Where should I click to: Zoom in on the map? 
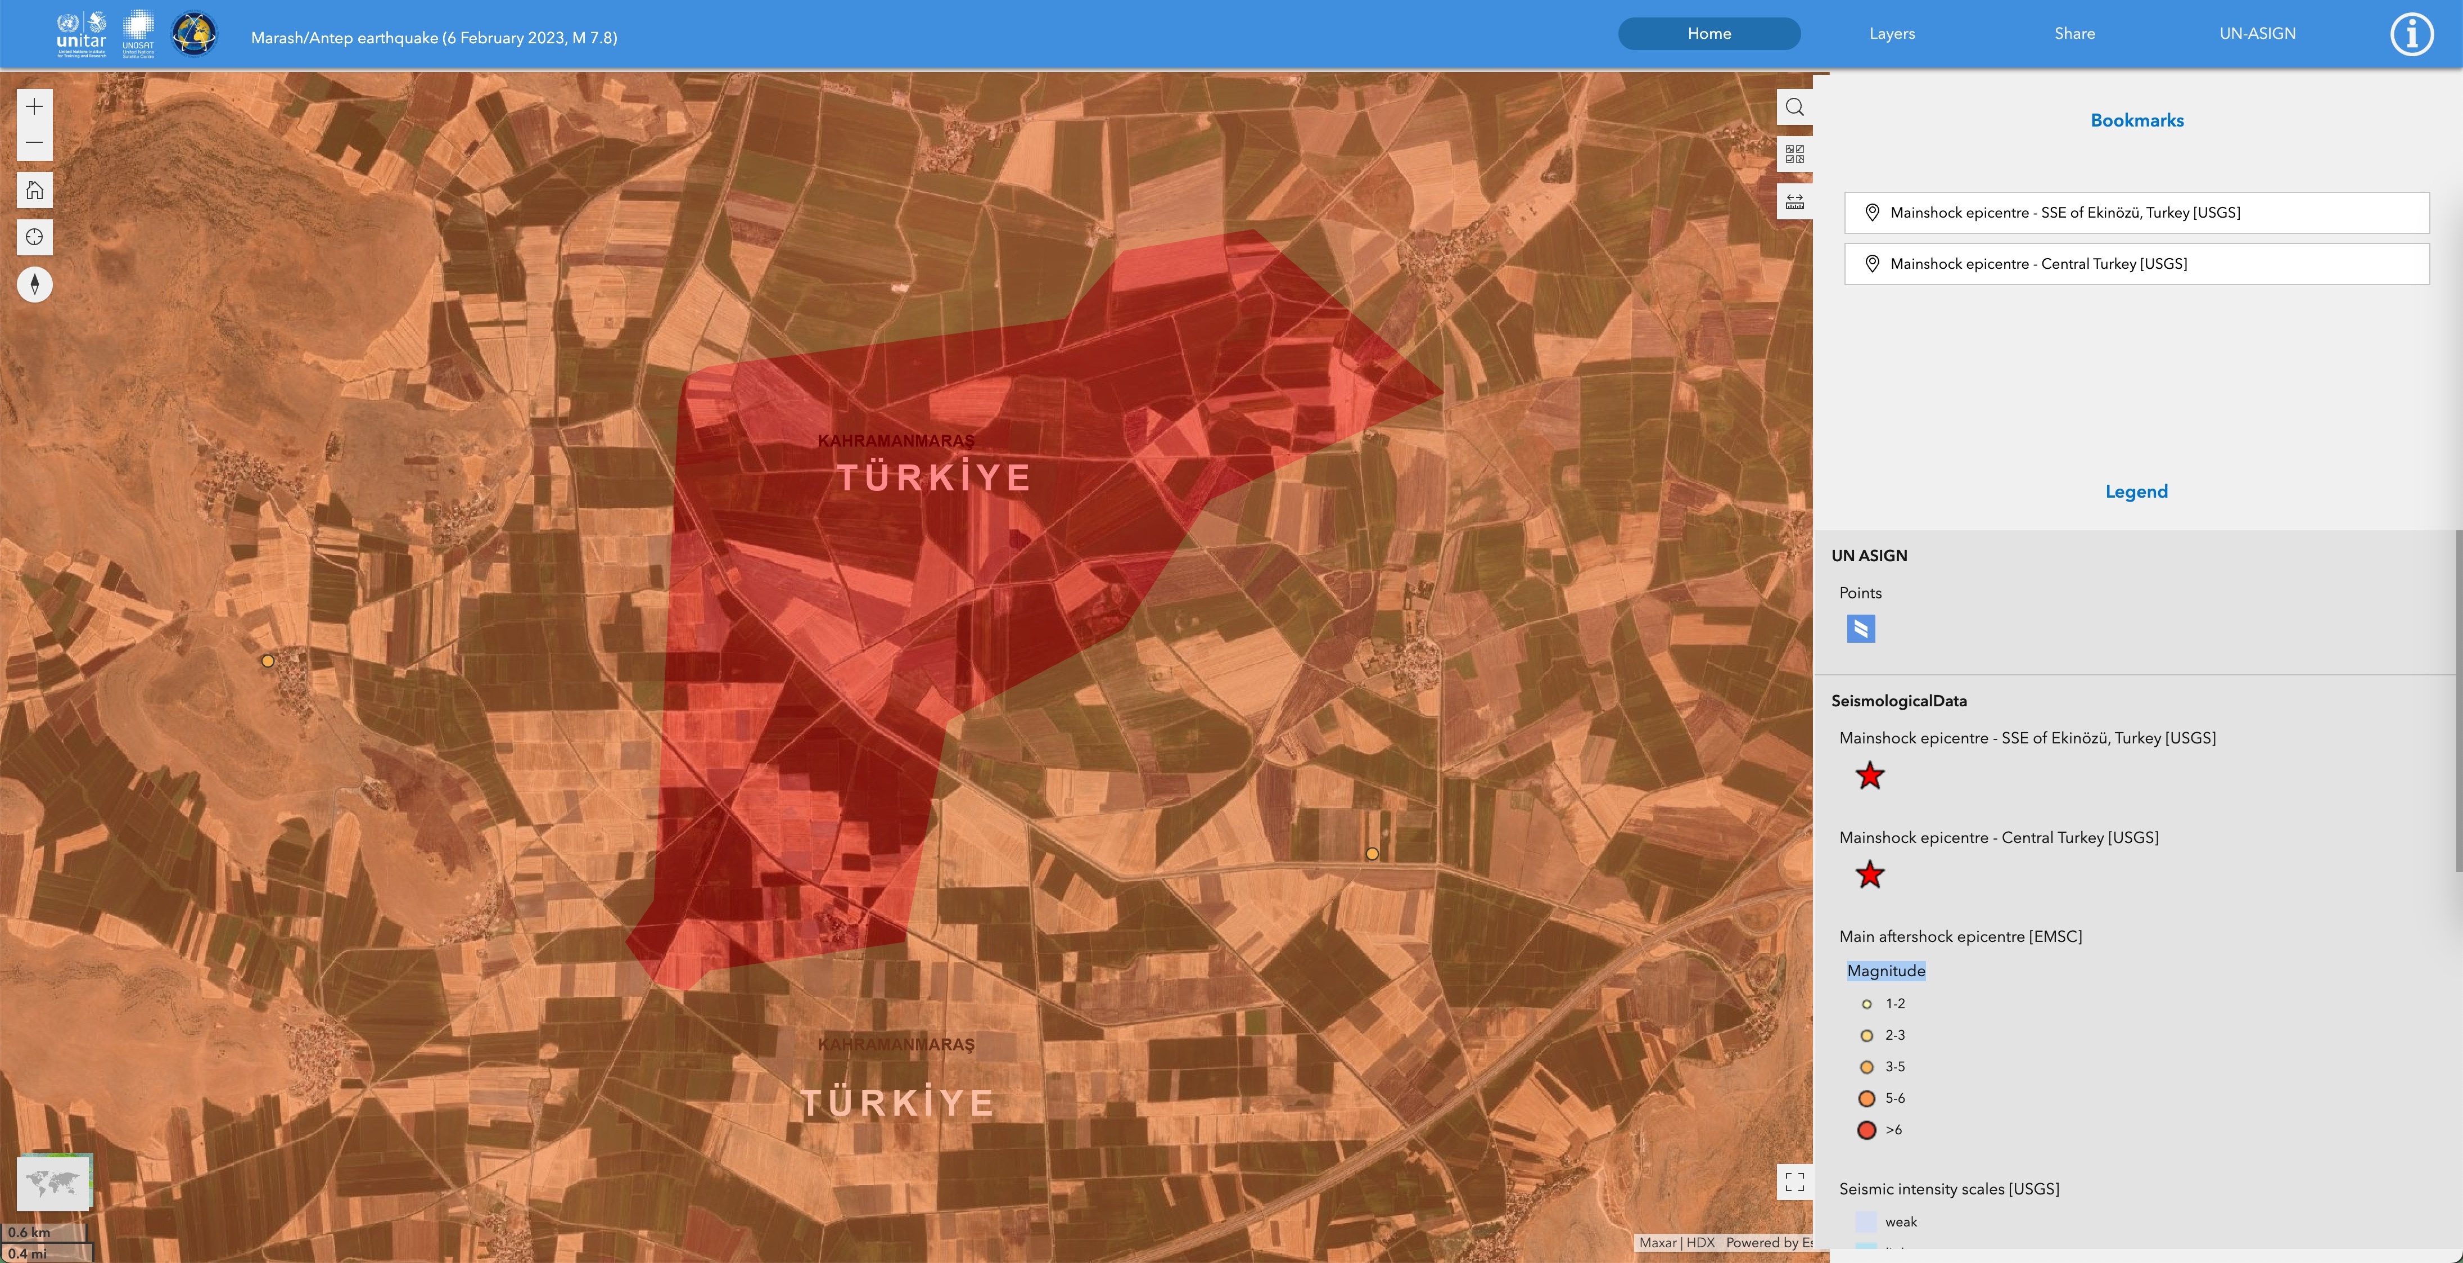34,106
